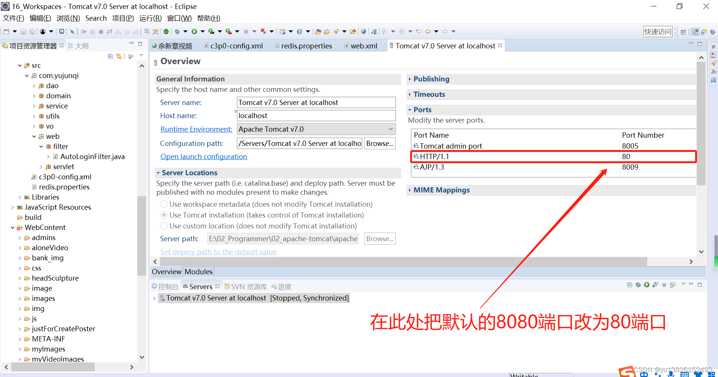
Task: Open the Search menu
Action: pyautogui.click(x=96, y=18)
